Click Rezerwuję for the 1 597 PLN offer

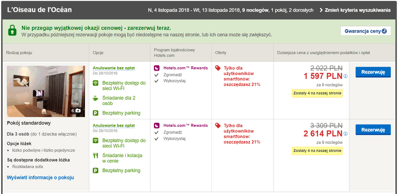pyautogui.click(x=373, y=72)
